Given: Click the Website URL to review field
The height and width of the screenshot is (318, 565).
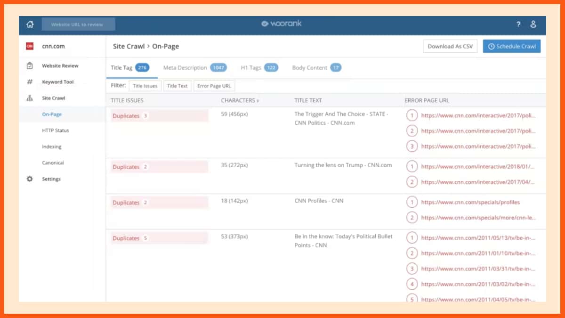Looking at the screenshot, I should pyautogui.click(x=78, y=24).
